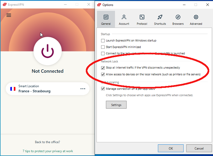Open the Protocol tab
Image resolution: width=213 pixels, height=156 pixels.
tap(142, 19)
